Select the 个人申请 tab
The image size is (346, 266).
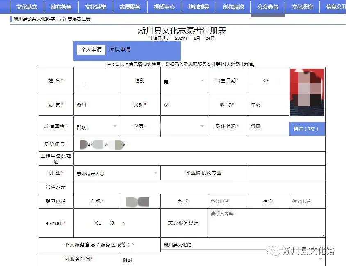tap(91, 49)
